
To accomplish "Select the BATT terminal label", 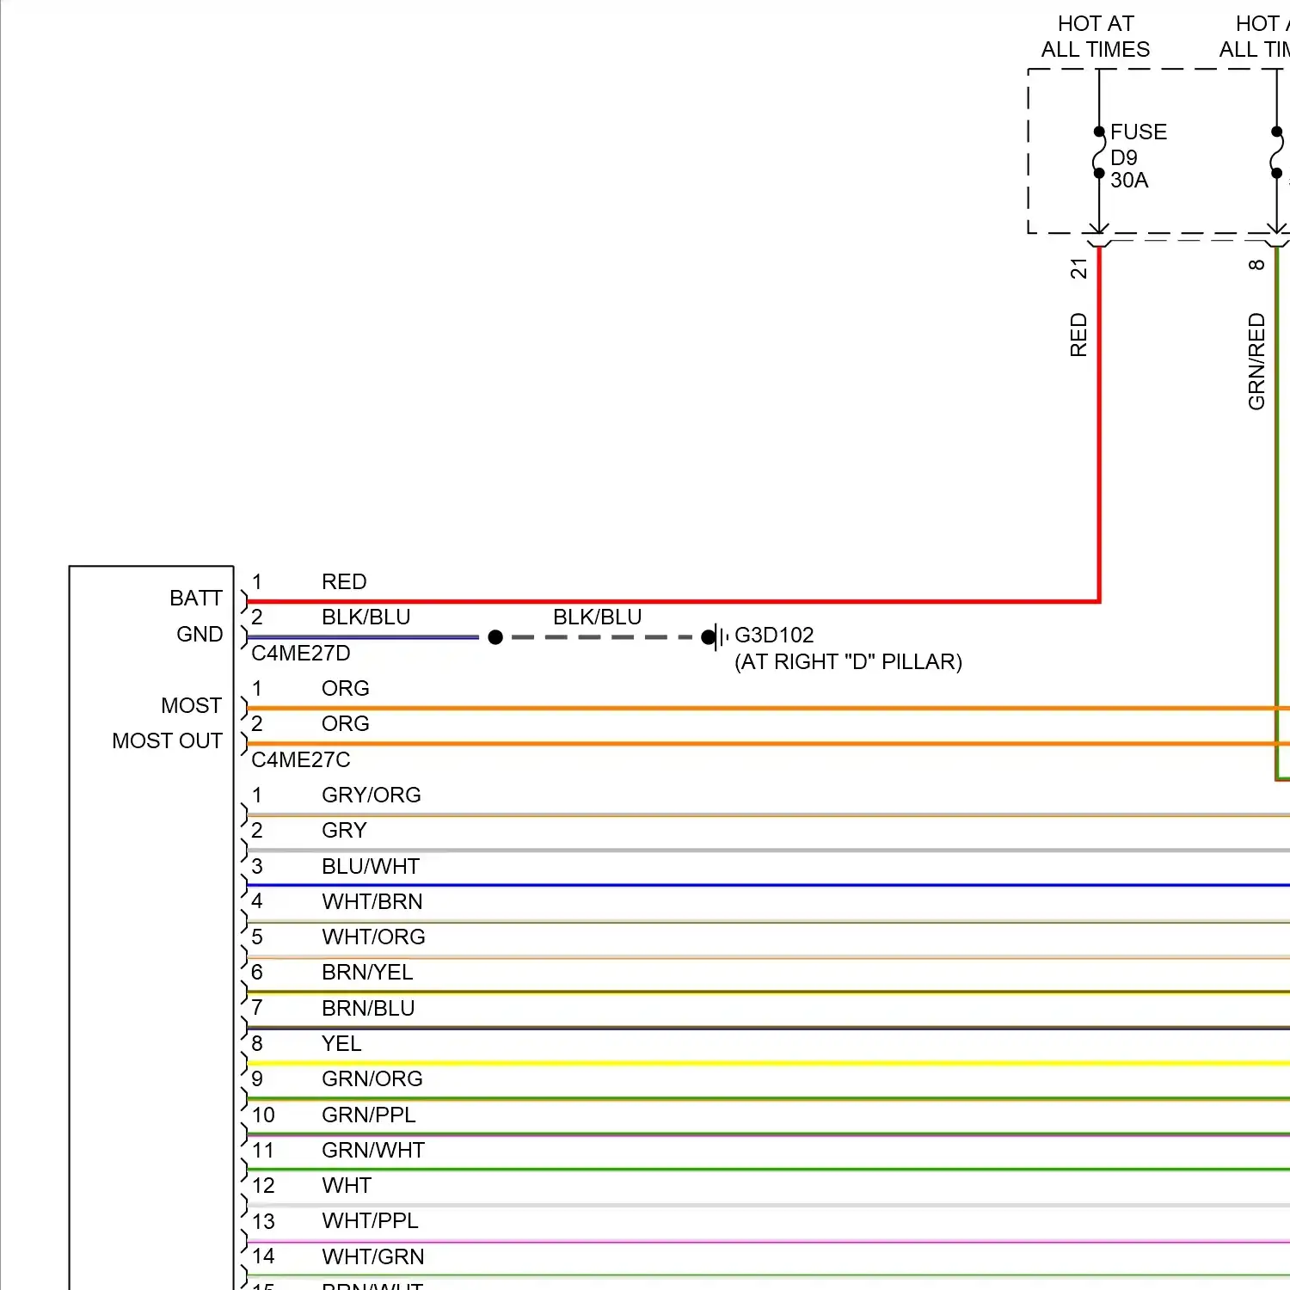I will [196, 598].
